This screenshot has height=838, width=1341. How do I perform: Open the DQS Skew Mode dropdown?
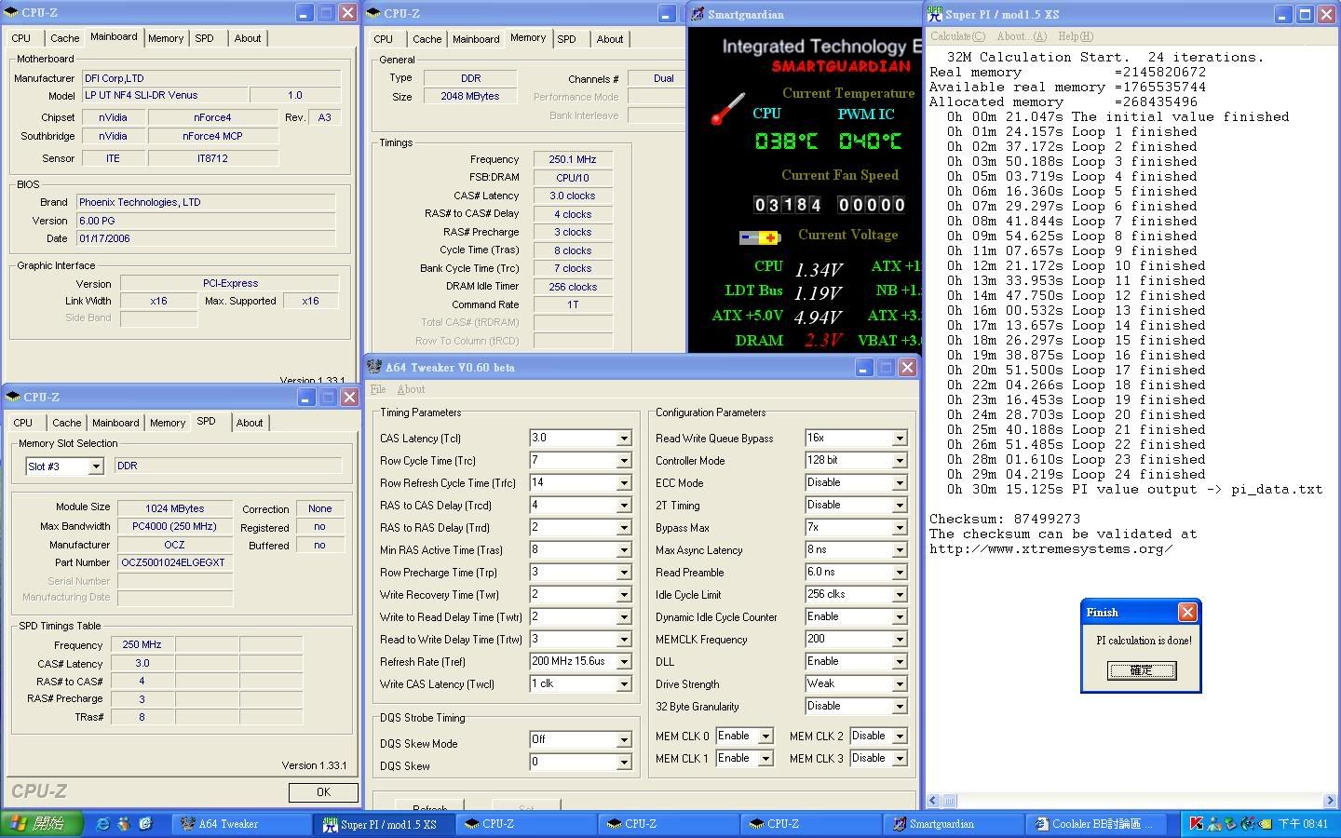click(624, 740)
